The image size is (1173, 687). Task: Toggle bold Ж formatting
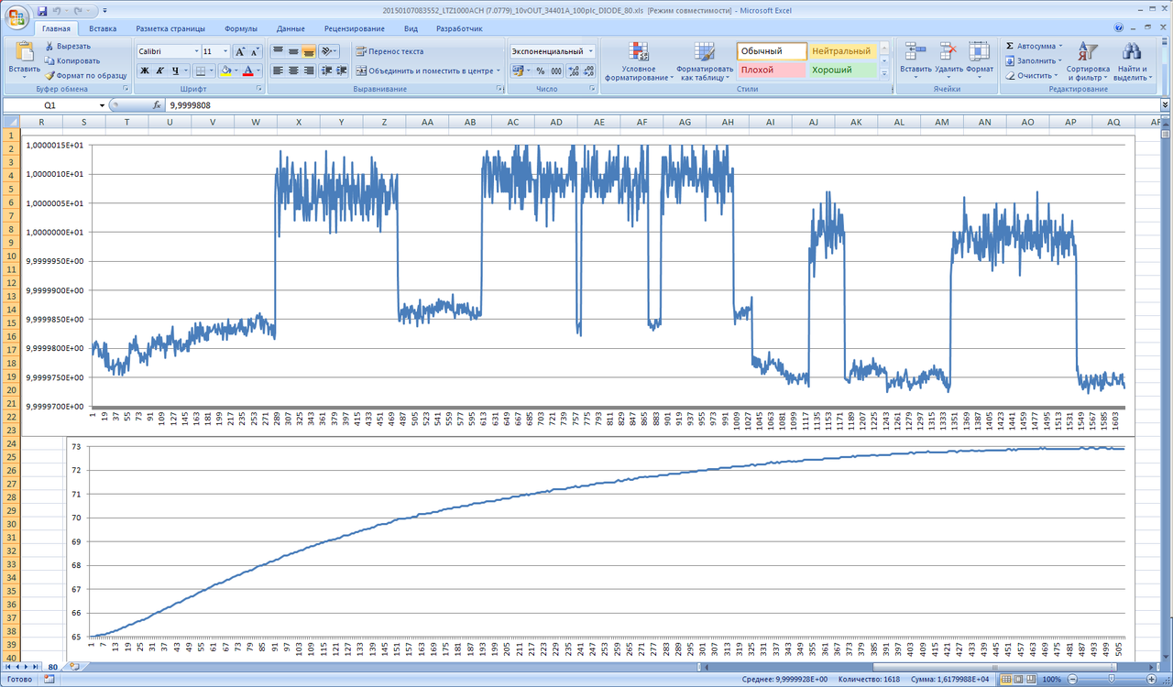tap(145, 71)
